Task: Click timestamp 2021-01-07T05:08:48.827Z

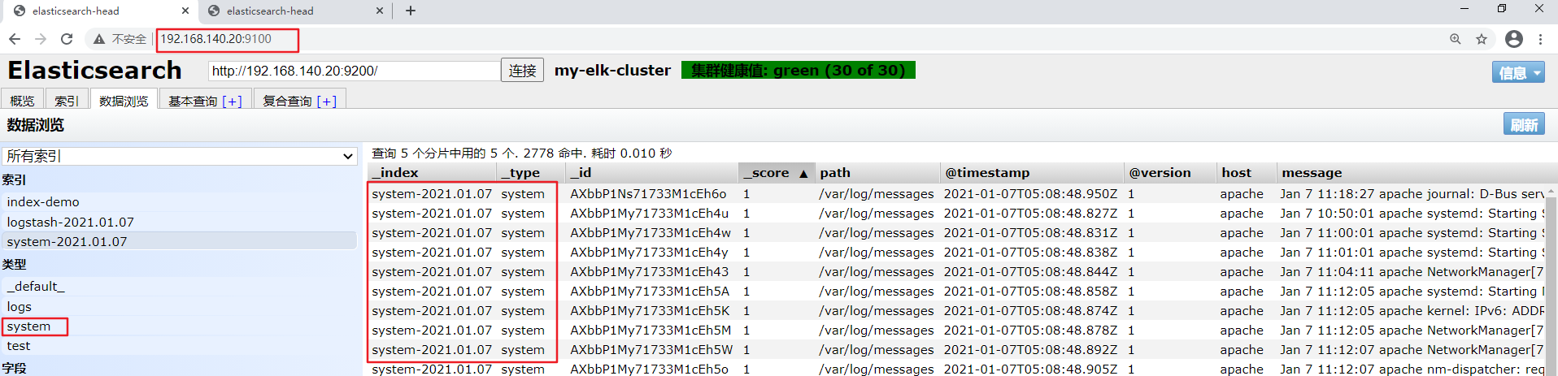Action: [x=1030, y=213]
